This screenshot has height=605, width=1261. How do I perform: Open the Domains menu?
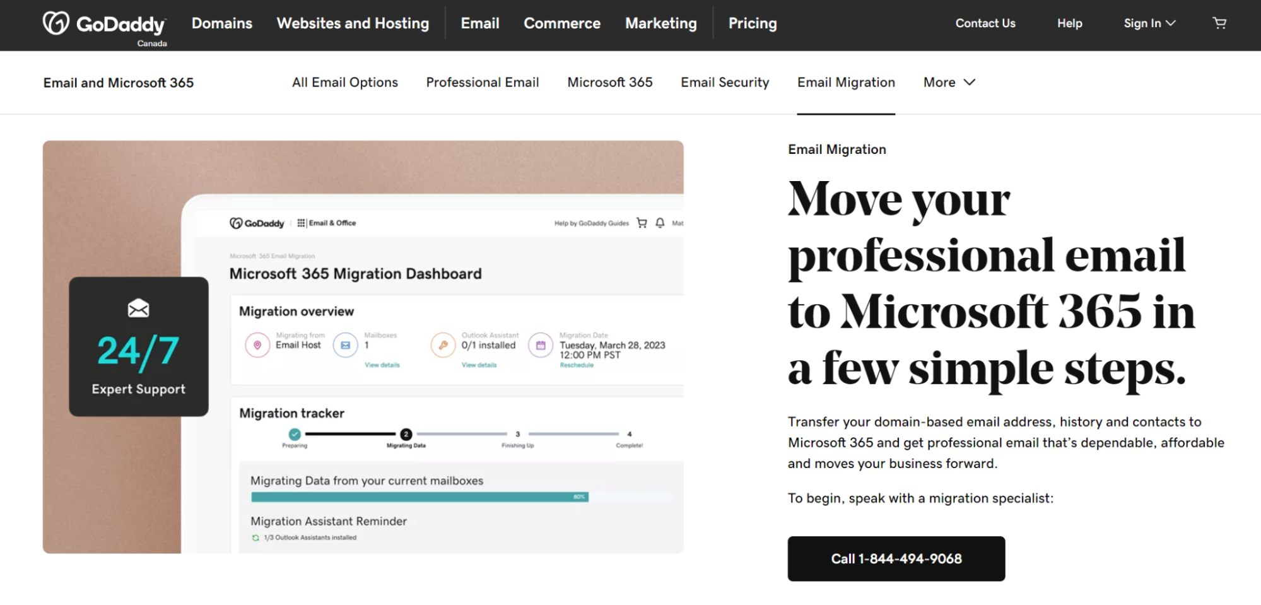pyautogui.click(x=222, y=23)
